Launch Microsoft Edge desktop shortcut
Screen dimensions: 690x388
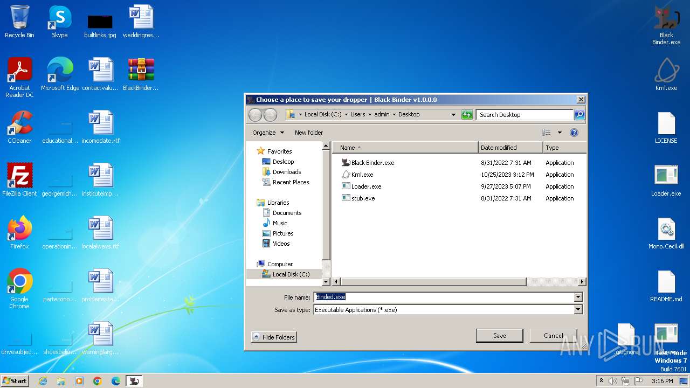60,75
